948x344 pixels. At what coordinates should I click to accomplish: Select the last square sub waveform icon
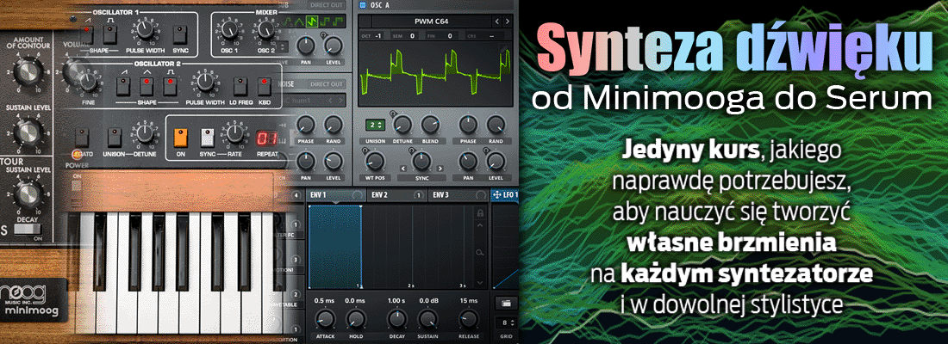coord(339,22)
